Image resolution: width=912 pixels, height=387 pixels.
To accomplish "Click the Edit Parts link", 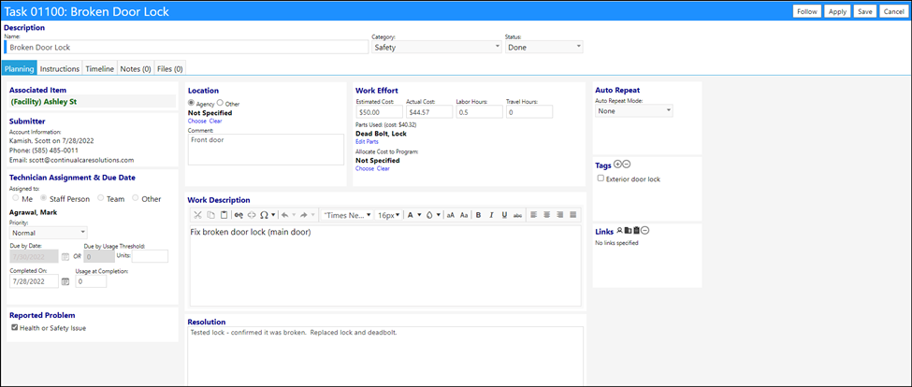I will pos(367,142).
